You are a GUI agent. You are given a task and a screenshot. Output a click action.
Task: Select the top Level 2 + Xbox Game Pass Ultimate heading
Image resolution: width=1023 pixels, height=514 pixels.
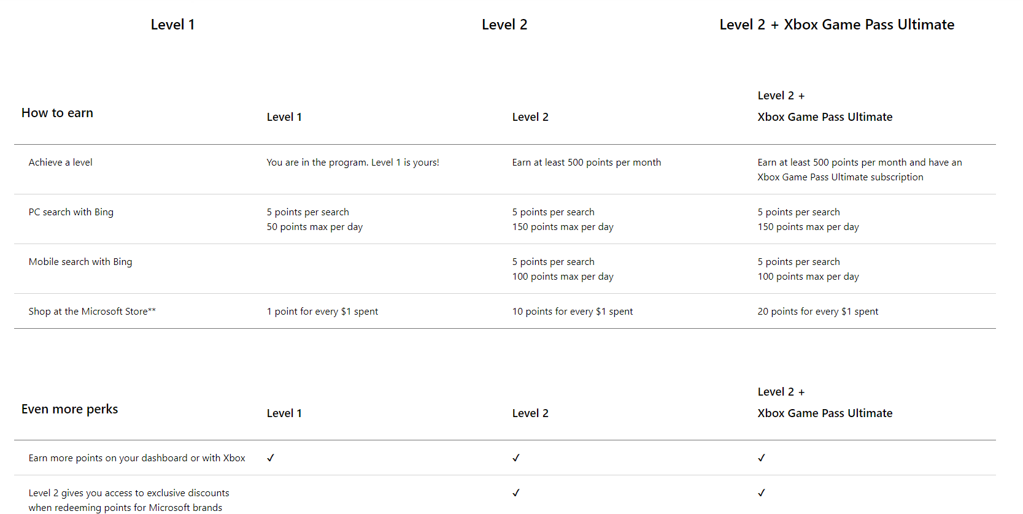click(836, 25)
